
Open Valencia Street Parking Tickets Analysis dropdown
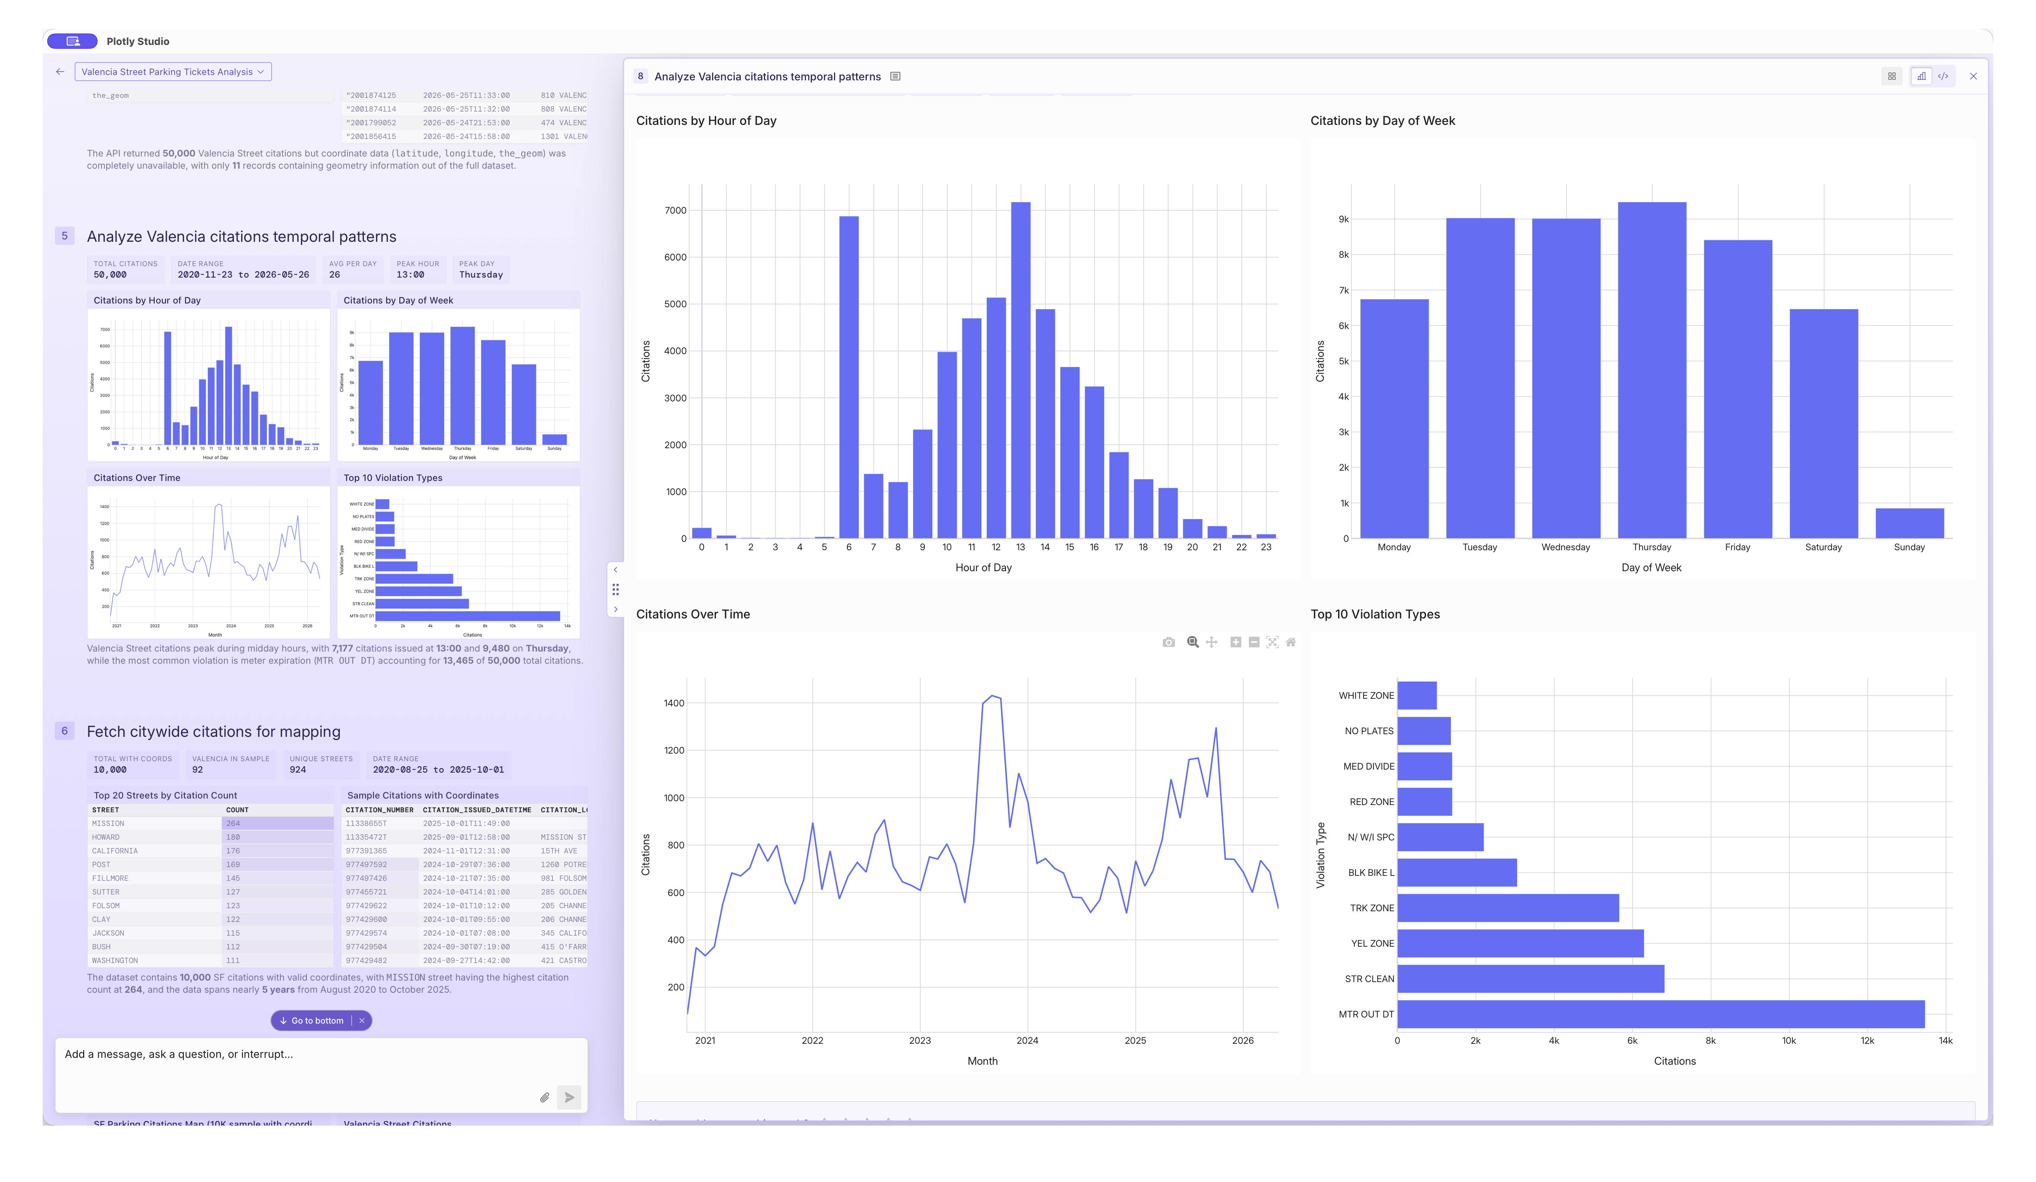(173, 72)
